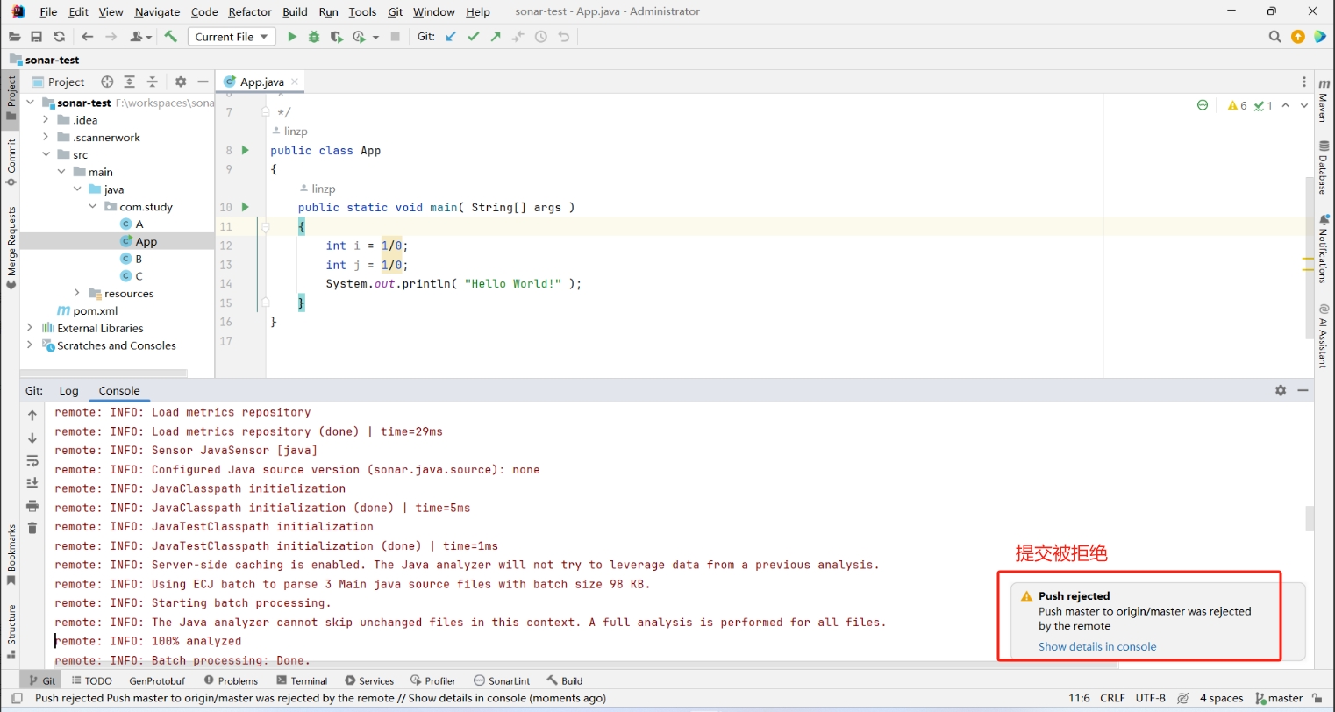Start debugging with the bug icon
Image resolution: width=1335 pixels, height=712 pixels.
[314, 37]
